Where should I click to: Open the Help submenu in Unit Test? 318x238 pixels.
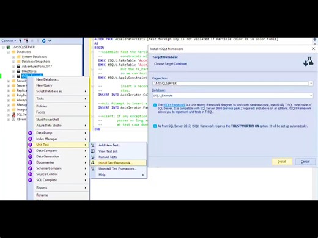coord(118,175)
